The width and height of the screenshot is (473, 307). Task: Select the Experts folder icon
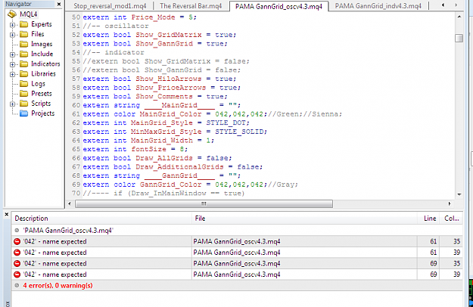tap(23, 24)
